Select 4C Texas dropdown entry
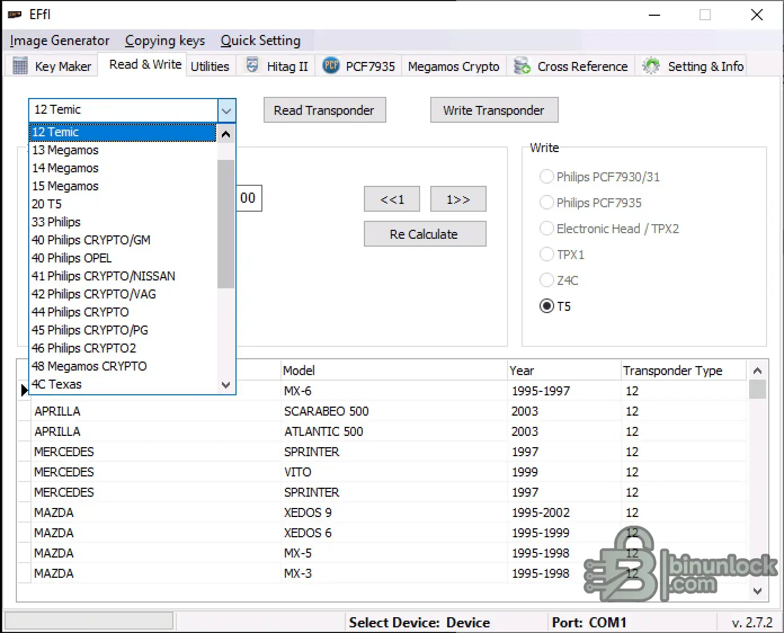 coord(123,385)
